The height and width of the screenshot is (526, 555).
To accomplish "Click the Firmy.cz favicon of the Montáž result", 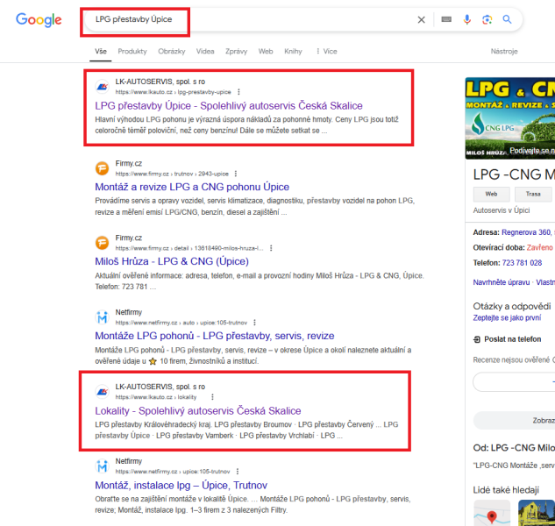I will (103, 168).
